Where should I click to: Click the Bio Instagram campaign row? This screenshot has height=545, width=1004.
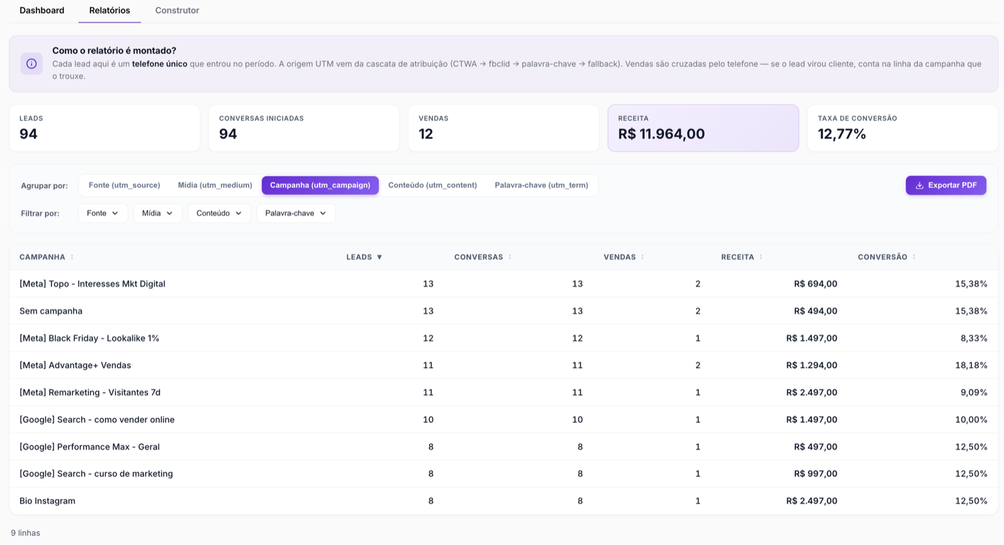coord(503,501)
